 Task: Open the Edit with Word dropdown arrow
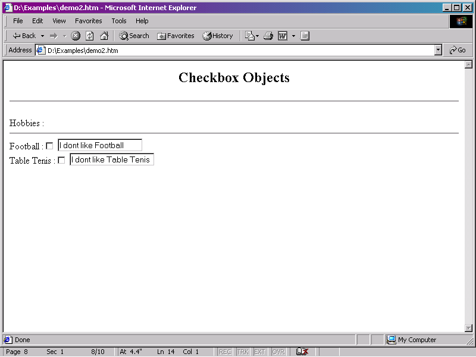[293, 36]
